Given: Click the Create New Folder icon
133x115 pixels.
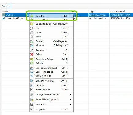Looking at the screenshot, I should [32, 59].
